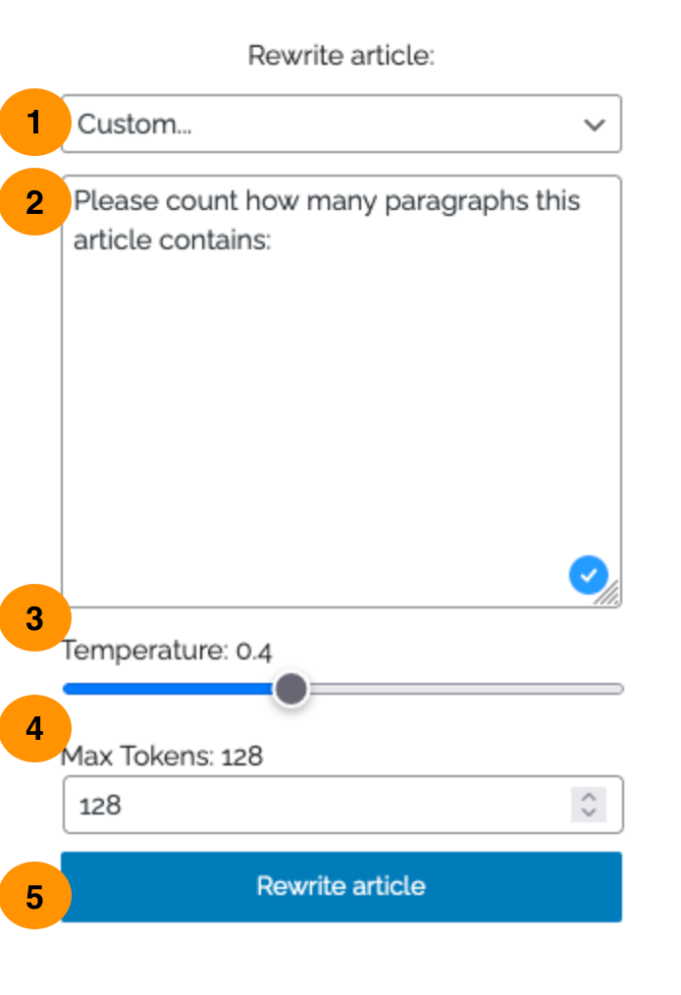
Task: Focus the custom prompt text area
Action: pos(340,391)
